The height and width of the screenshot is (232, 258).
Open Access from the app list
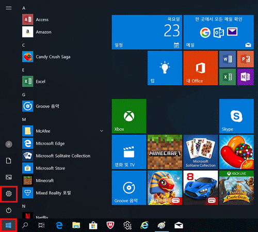tap(63, 20)
